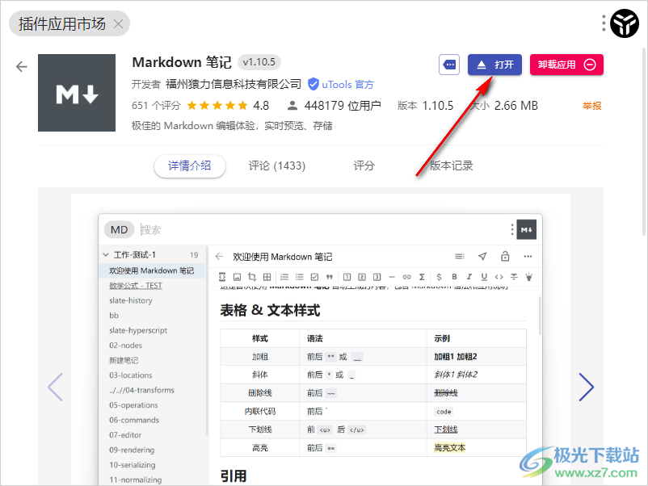Screen dimensions: 648x486
Task: Click the link icon in preview toolbar
Action: point(407,277)
